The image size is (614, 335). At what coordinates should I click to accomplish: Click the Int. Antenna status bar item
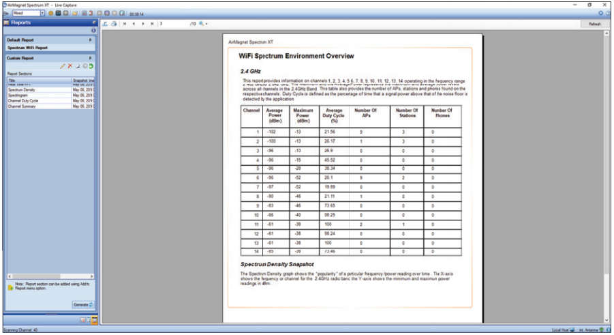[592, 330]
